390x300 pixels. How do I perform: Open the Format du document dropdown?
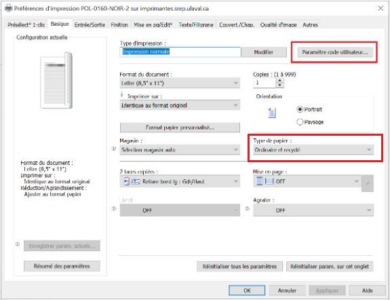[x=180, y=83]
